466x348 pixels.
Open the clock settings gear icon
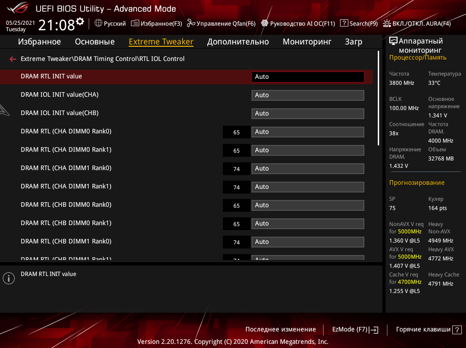[80, 22]
